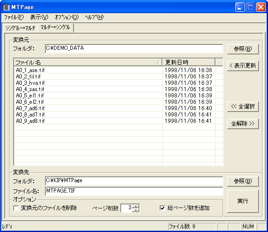Switch to シングル→マルチ tab

click(20, 28)
